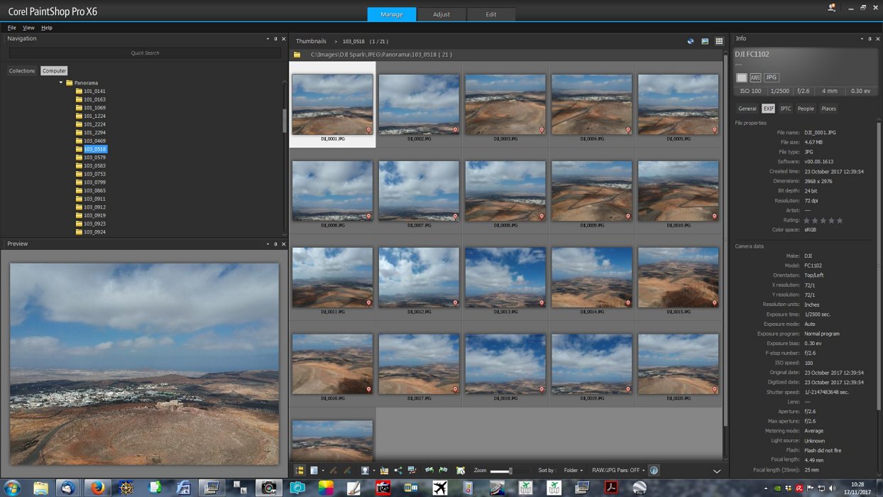Viewport: 883px width, 497px height.
Task: Switch to the Adjust tab
Action: [x=441, y=14]
